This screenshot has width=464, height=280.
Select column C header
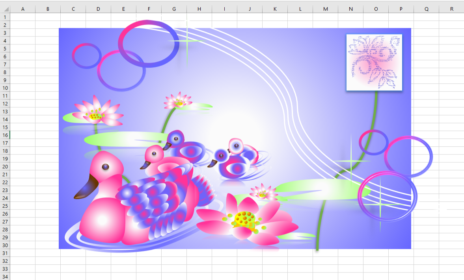73,9
